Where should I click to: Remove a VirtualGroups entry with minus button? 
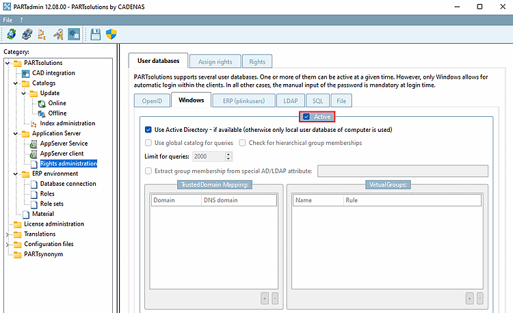coord(479,298)
